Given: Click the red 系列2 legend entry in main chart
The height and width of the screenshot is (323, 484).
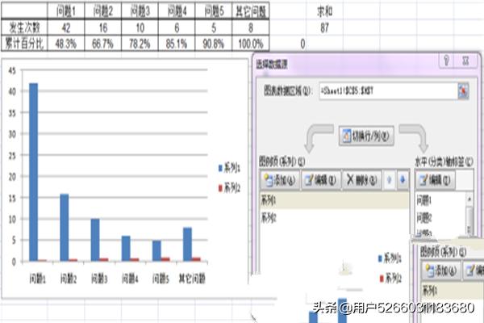Looking at the screenshot, I should tap(229, 187).
